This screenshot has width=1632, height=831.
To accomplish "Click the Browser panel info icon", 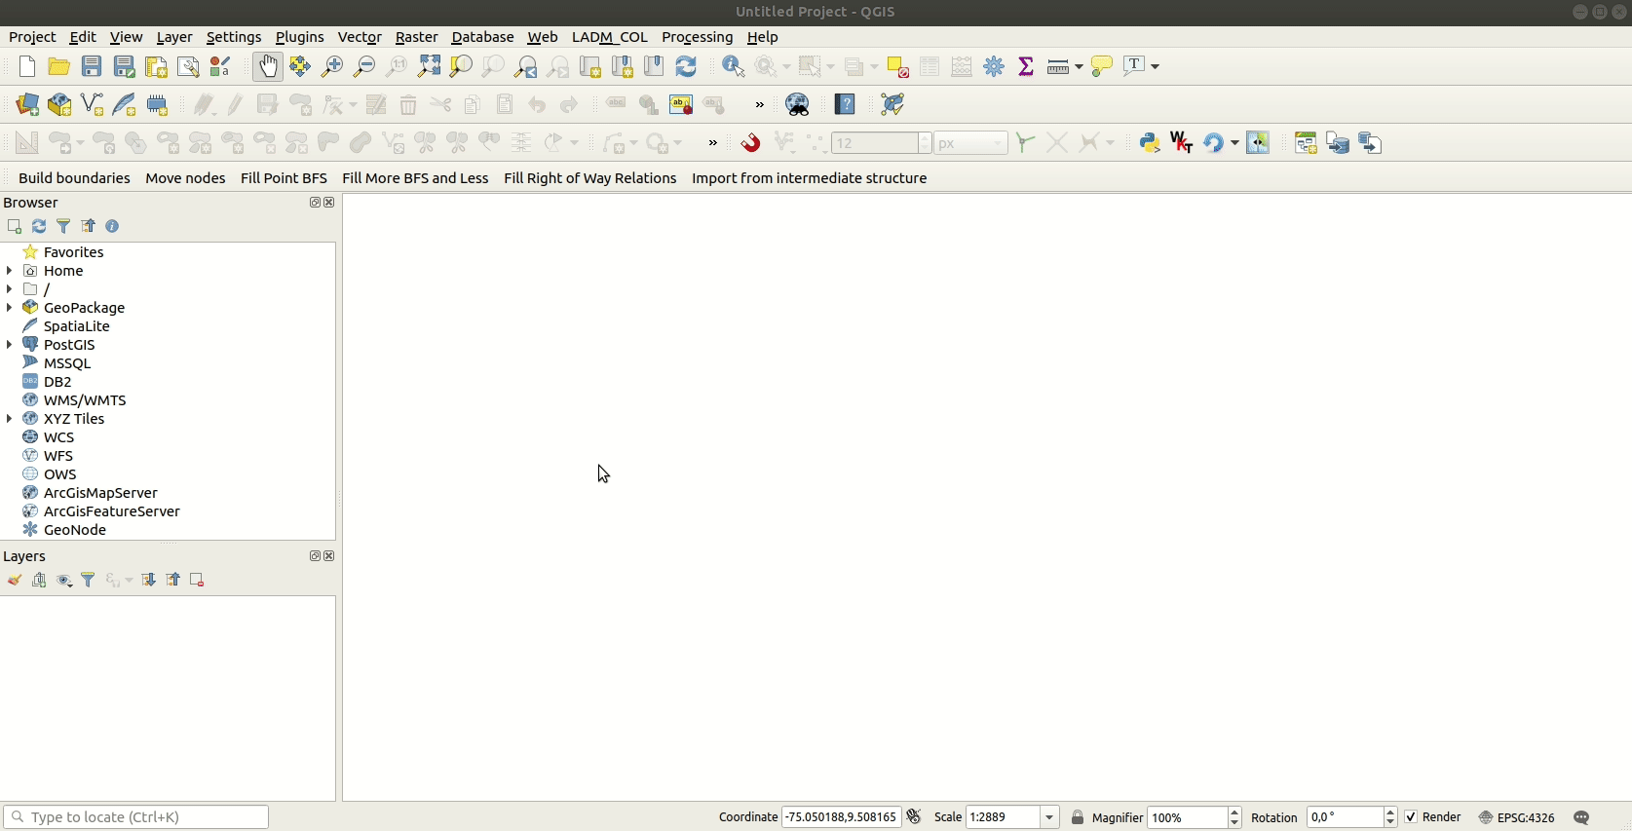I will pos(112,226).
